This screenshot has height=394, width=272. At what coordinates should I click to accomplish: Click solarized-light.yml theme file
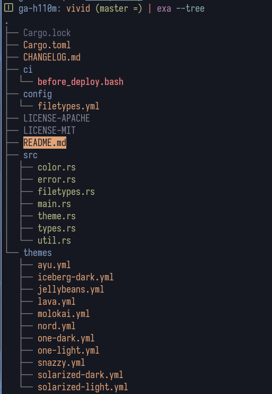[83, 387]
